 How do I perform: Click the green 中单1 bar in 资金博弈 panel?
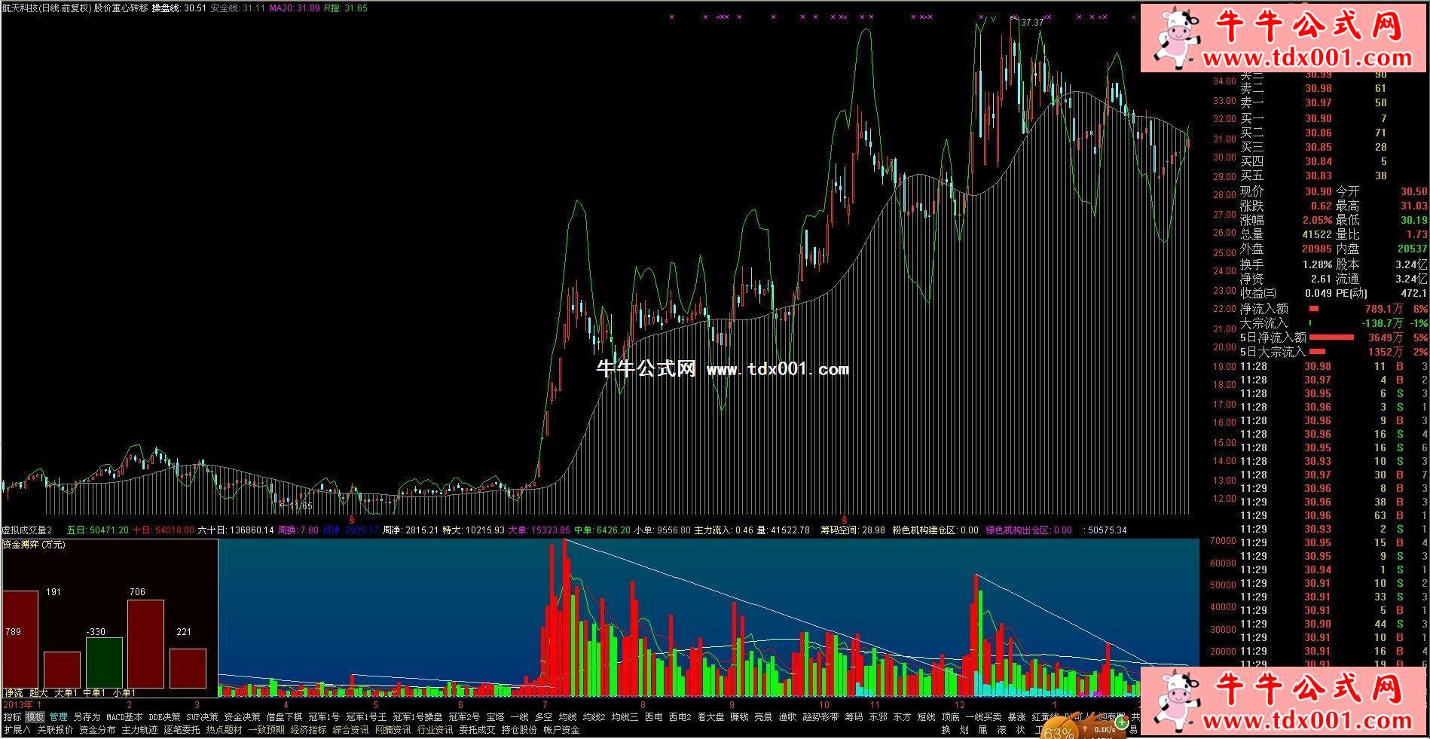pos(104,662)
